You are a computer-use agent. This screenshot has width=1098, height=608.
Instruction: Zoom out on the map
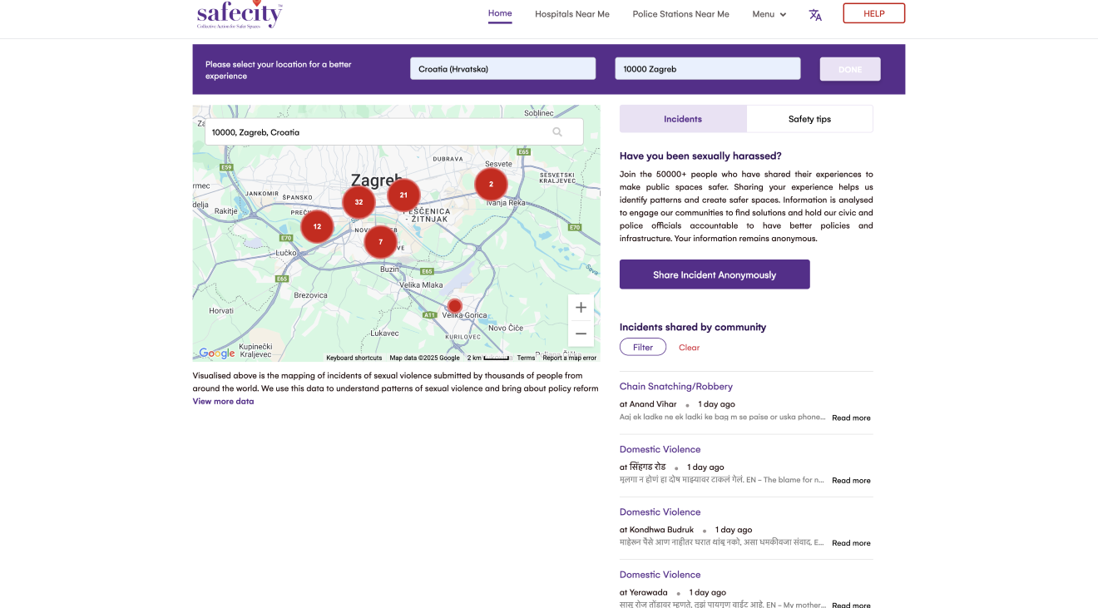(581, 334)
